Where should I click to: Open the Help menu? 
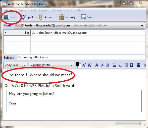click(x=78, y=10)
